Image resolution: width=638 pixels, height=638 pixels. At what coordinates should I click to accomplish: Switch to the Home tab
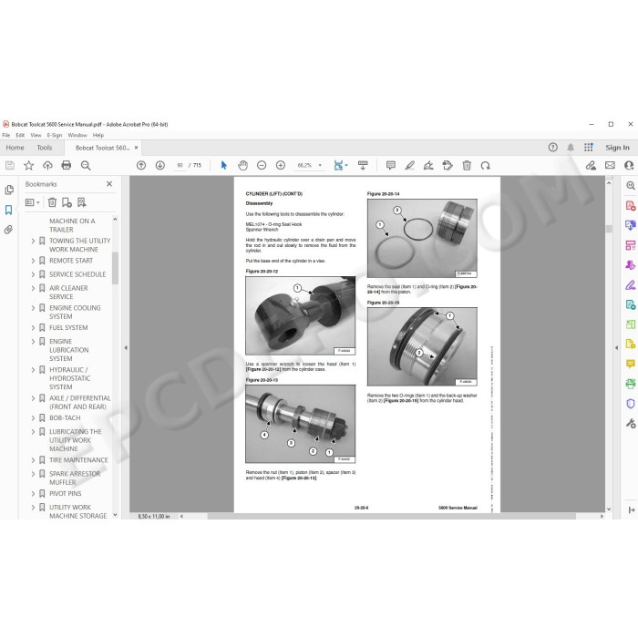coord(15,148)
